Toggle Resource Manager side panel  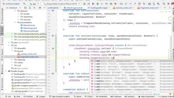tap(2, 16)
